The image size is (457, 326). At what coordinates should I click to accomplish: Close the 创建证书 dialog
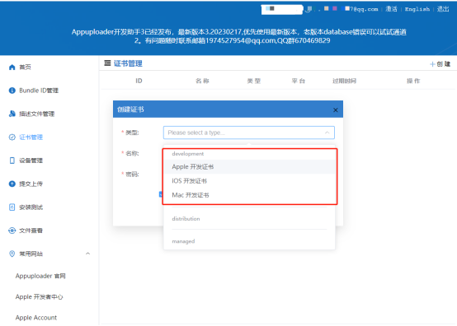[336, 110]
